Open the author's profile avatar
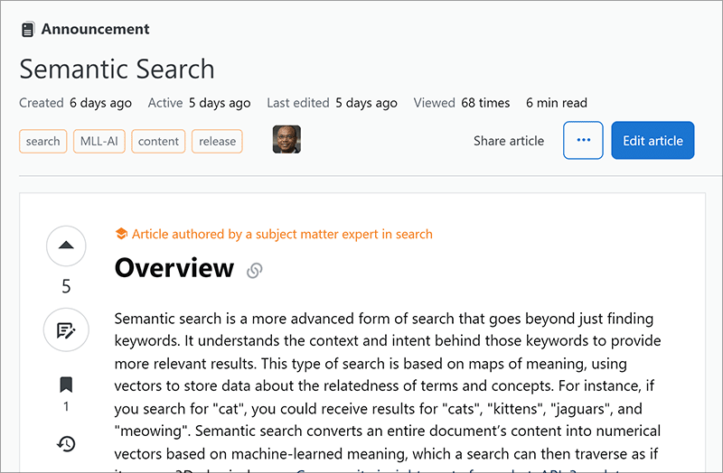 [x=286, y=140]
